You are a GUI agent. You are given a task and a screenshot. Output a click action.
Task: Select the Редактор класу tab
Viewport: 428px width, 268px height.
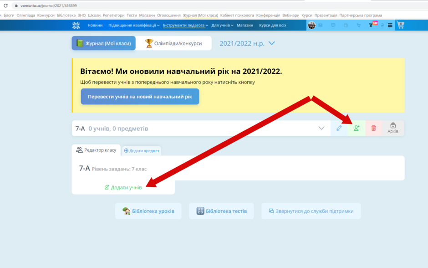[x=96, y=150]
